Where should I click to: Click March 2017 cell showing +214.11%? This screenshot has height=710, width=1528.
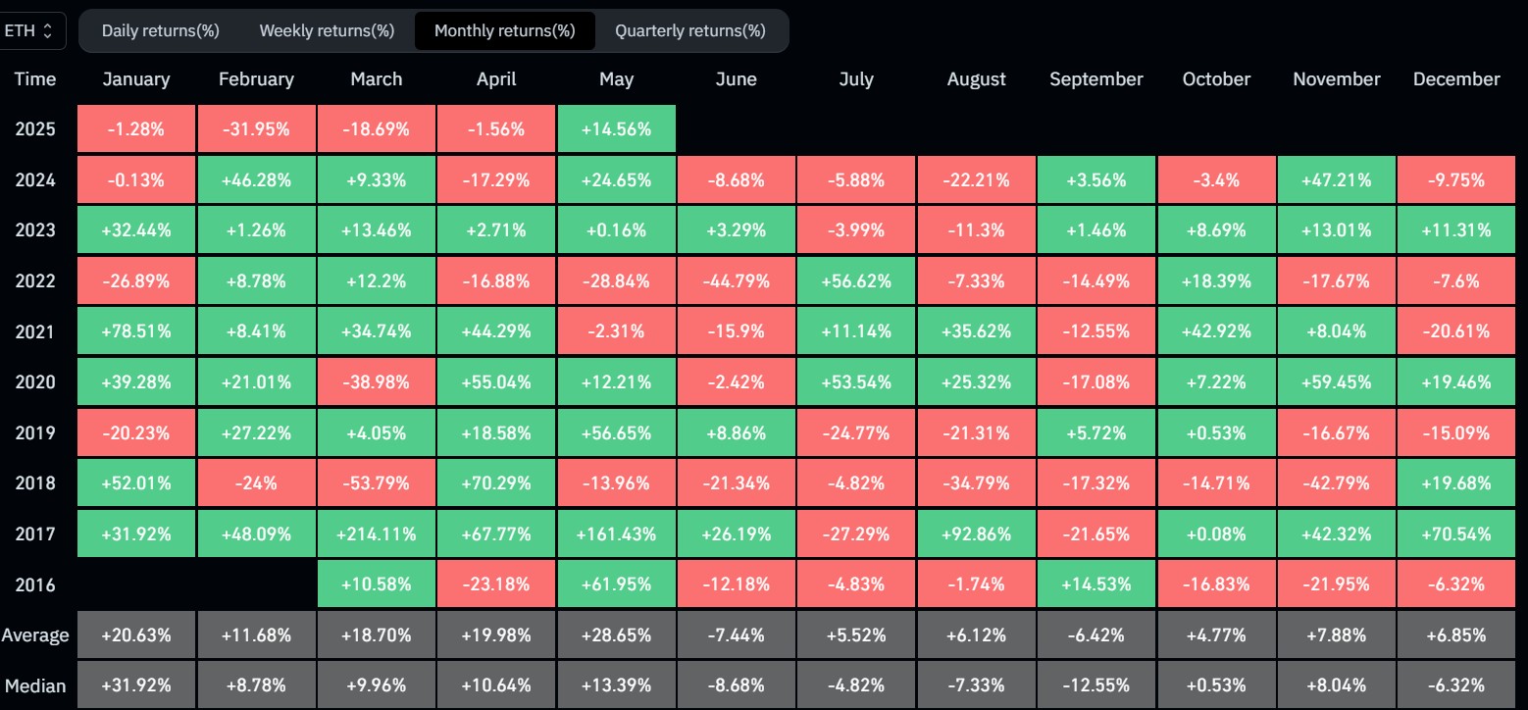(x=377, y=534)
